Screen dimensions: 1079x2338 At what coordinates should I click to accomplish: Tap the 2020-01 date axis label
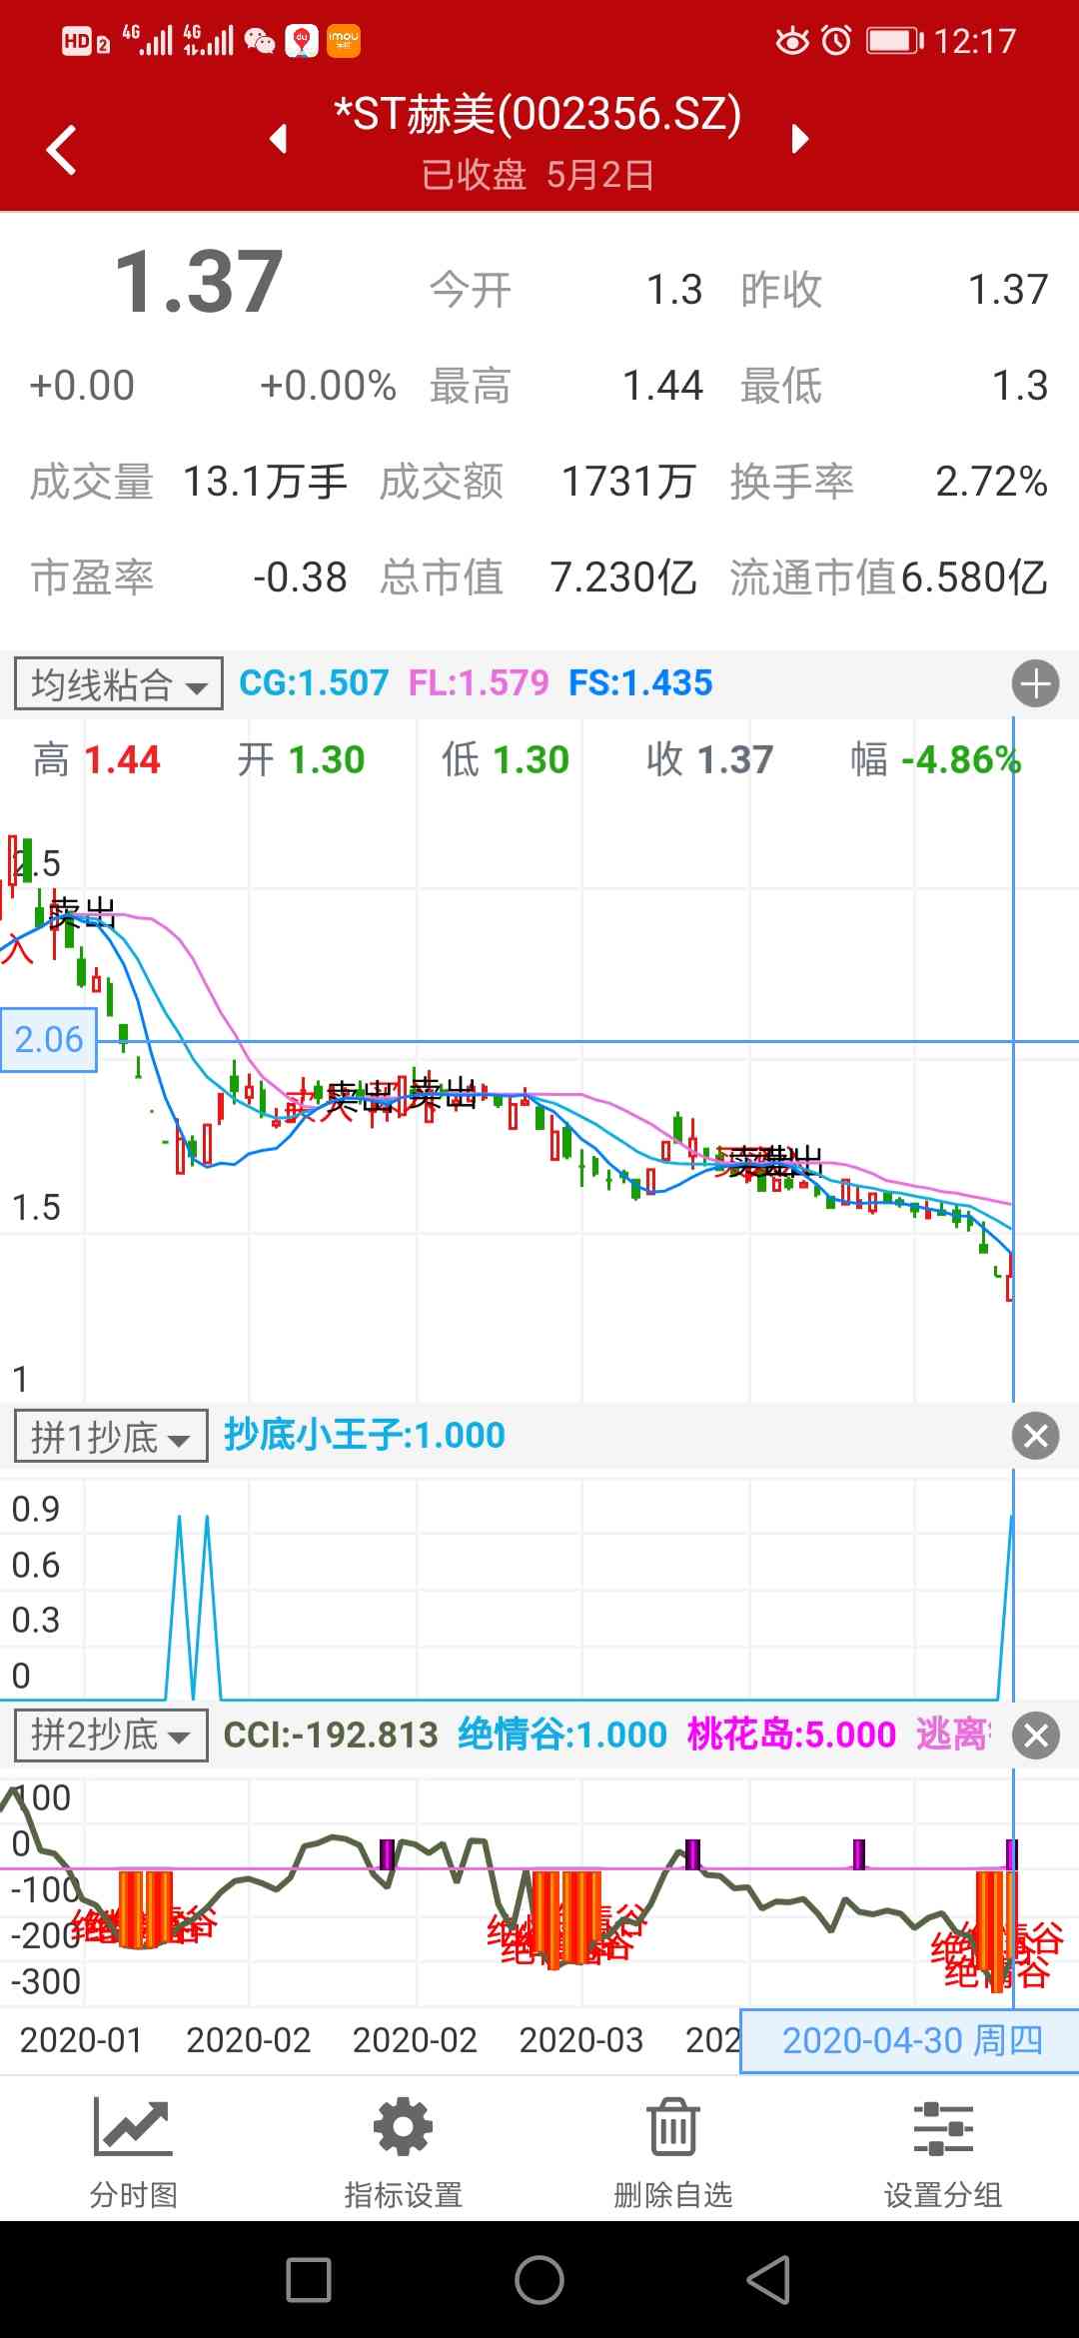(x=82, y=2040)
